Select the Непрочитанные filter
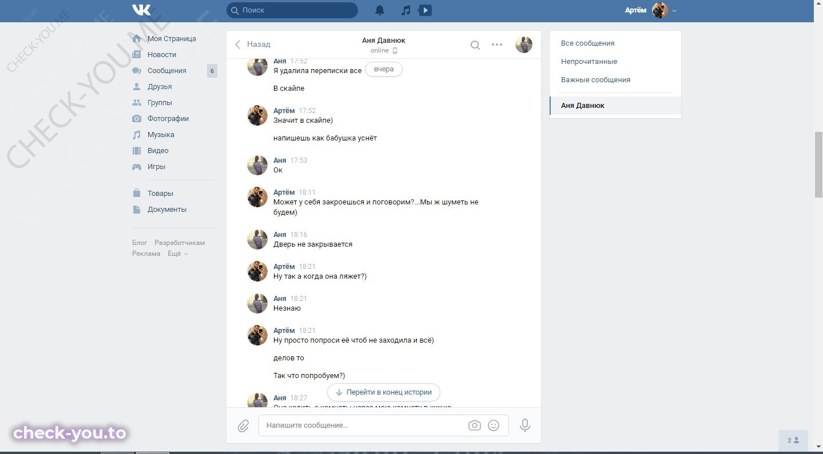 coord(589,62)
